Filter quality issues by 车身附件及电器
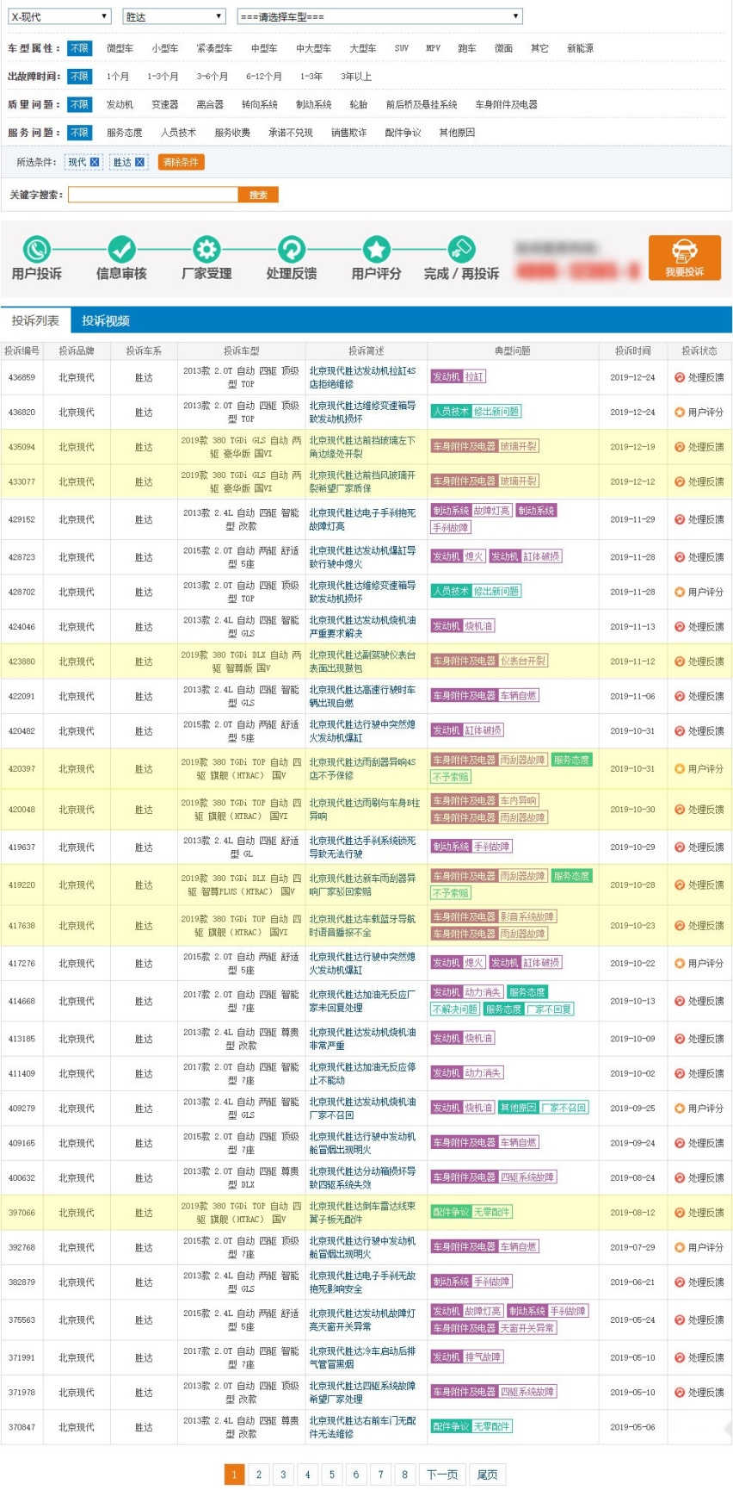 click(506, 104)
